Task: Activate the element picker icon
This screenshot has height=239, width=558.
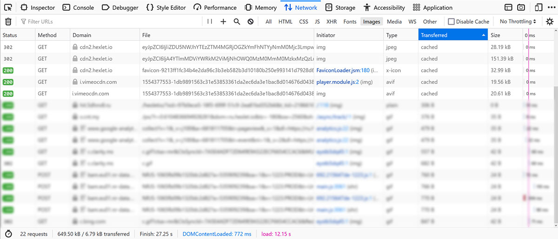Action: [x=8, y=7]
